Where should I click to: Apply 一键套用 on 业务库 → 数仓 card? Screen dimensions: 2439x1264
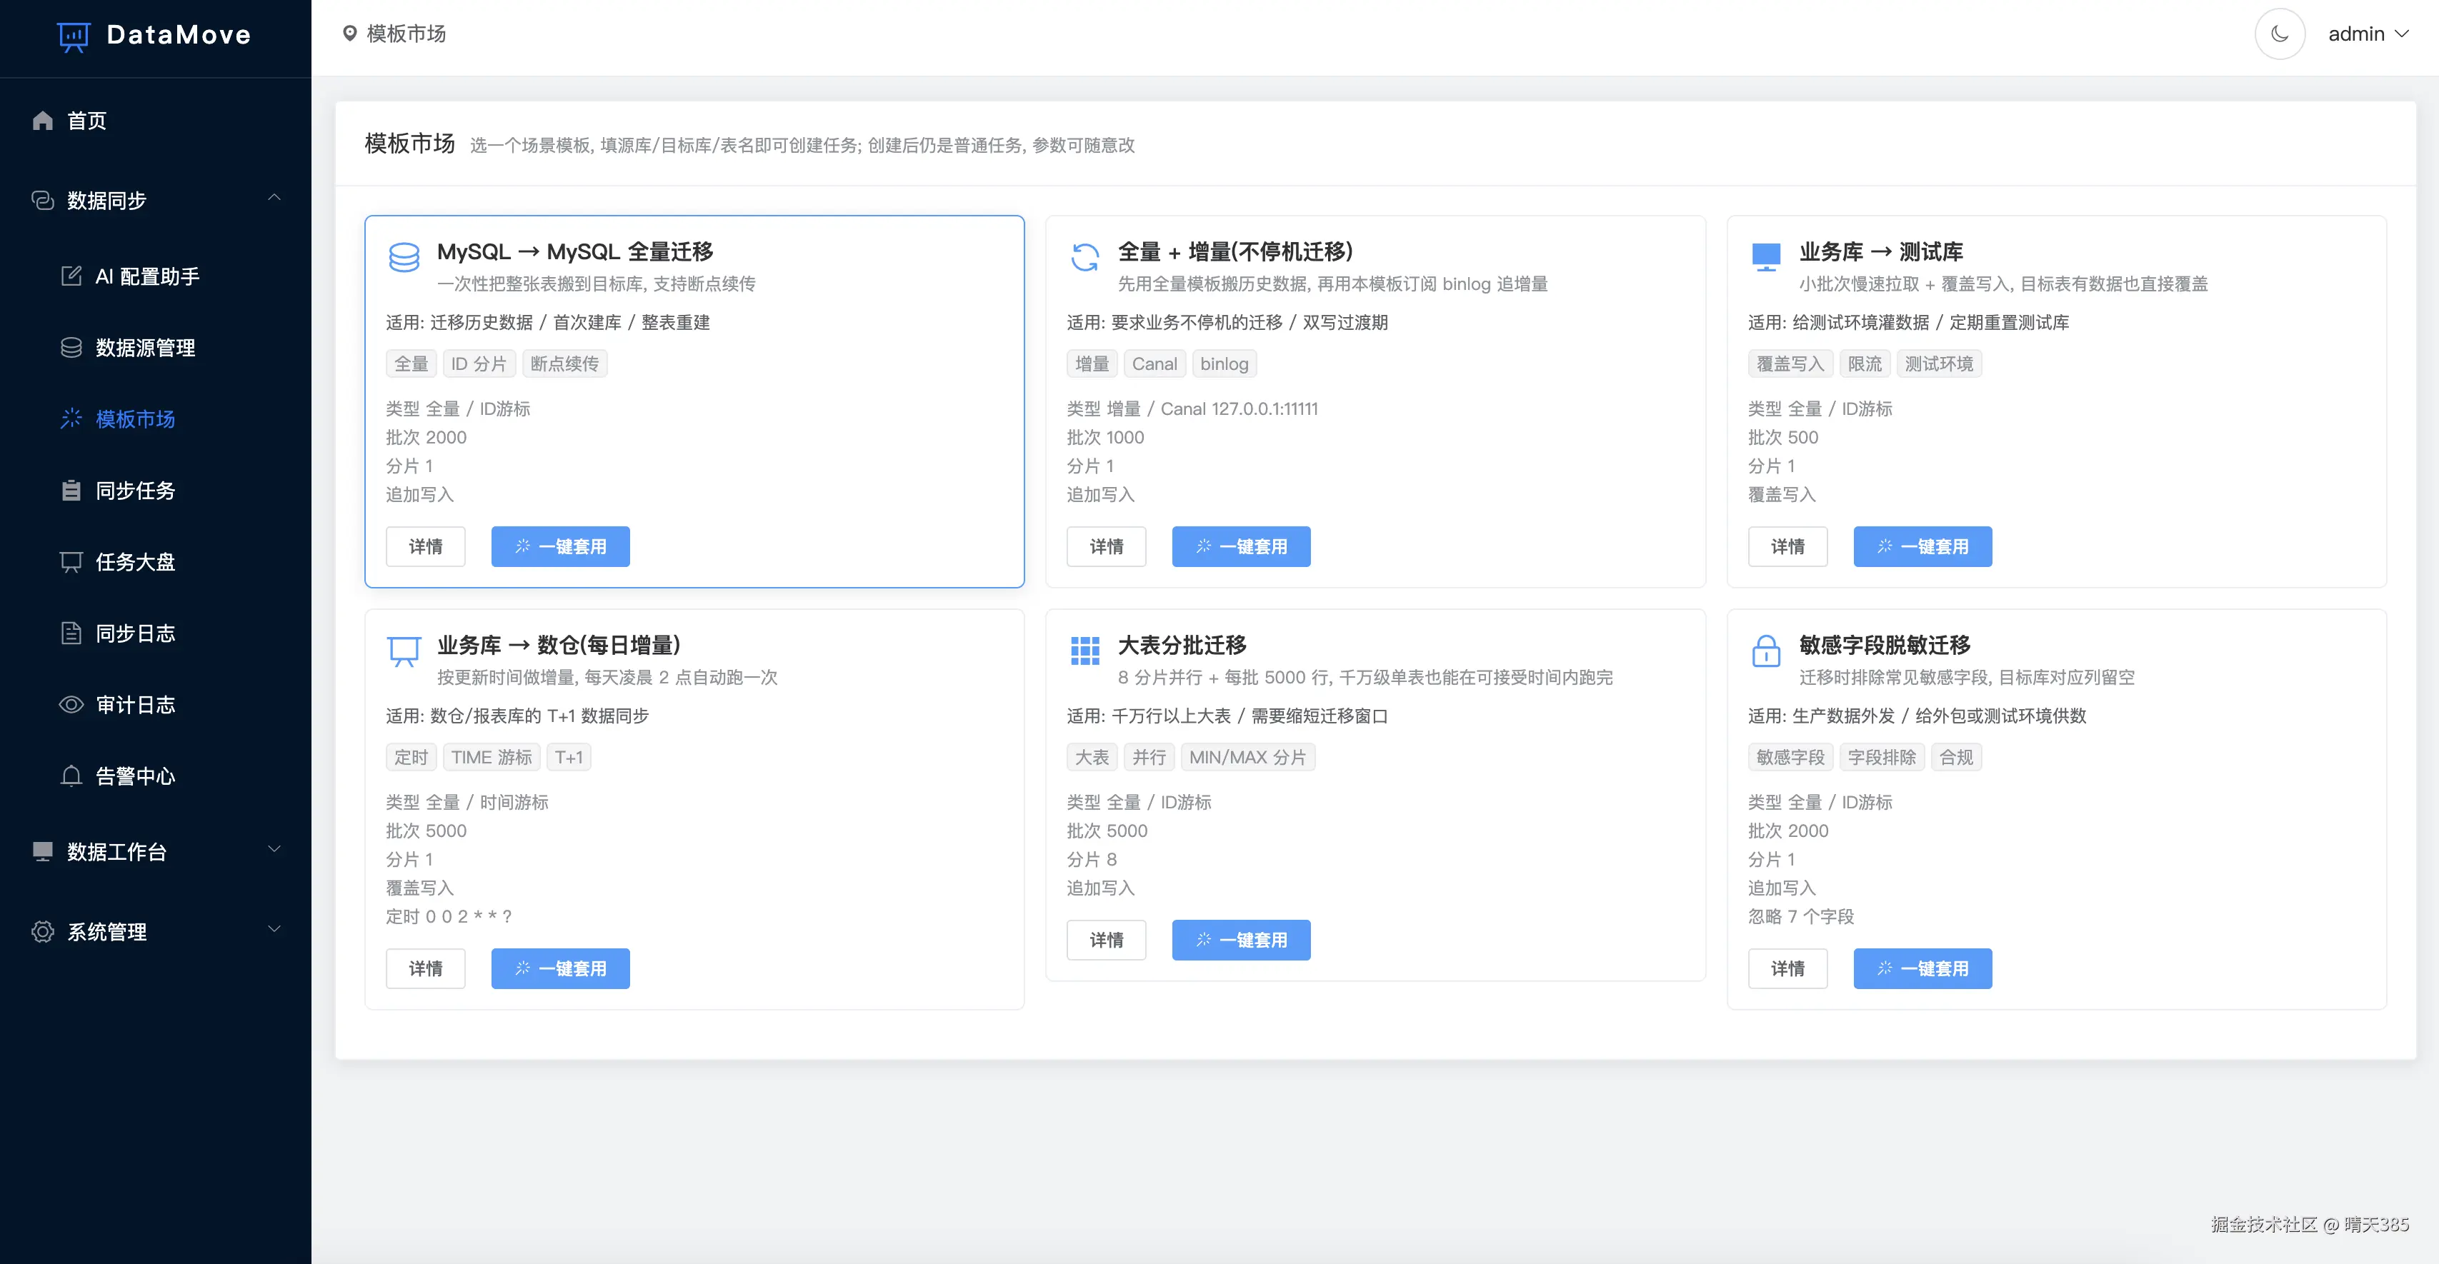point(561,969)
